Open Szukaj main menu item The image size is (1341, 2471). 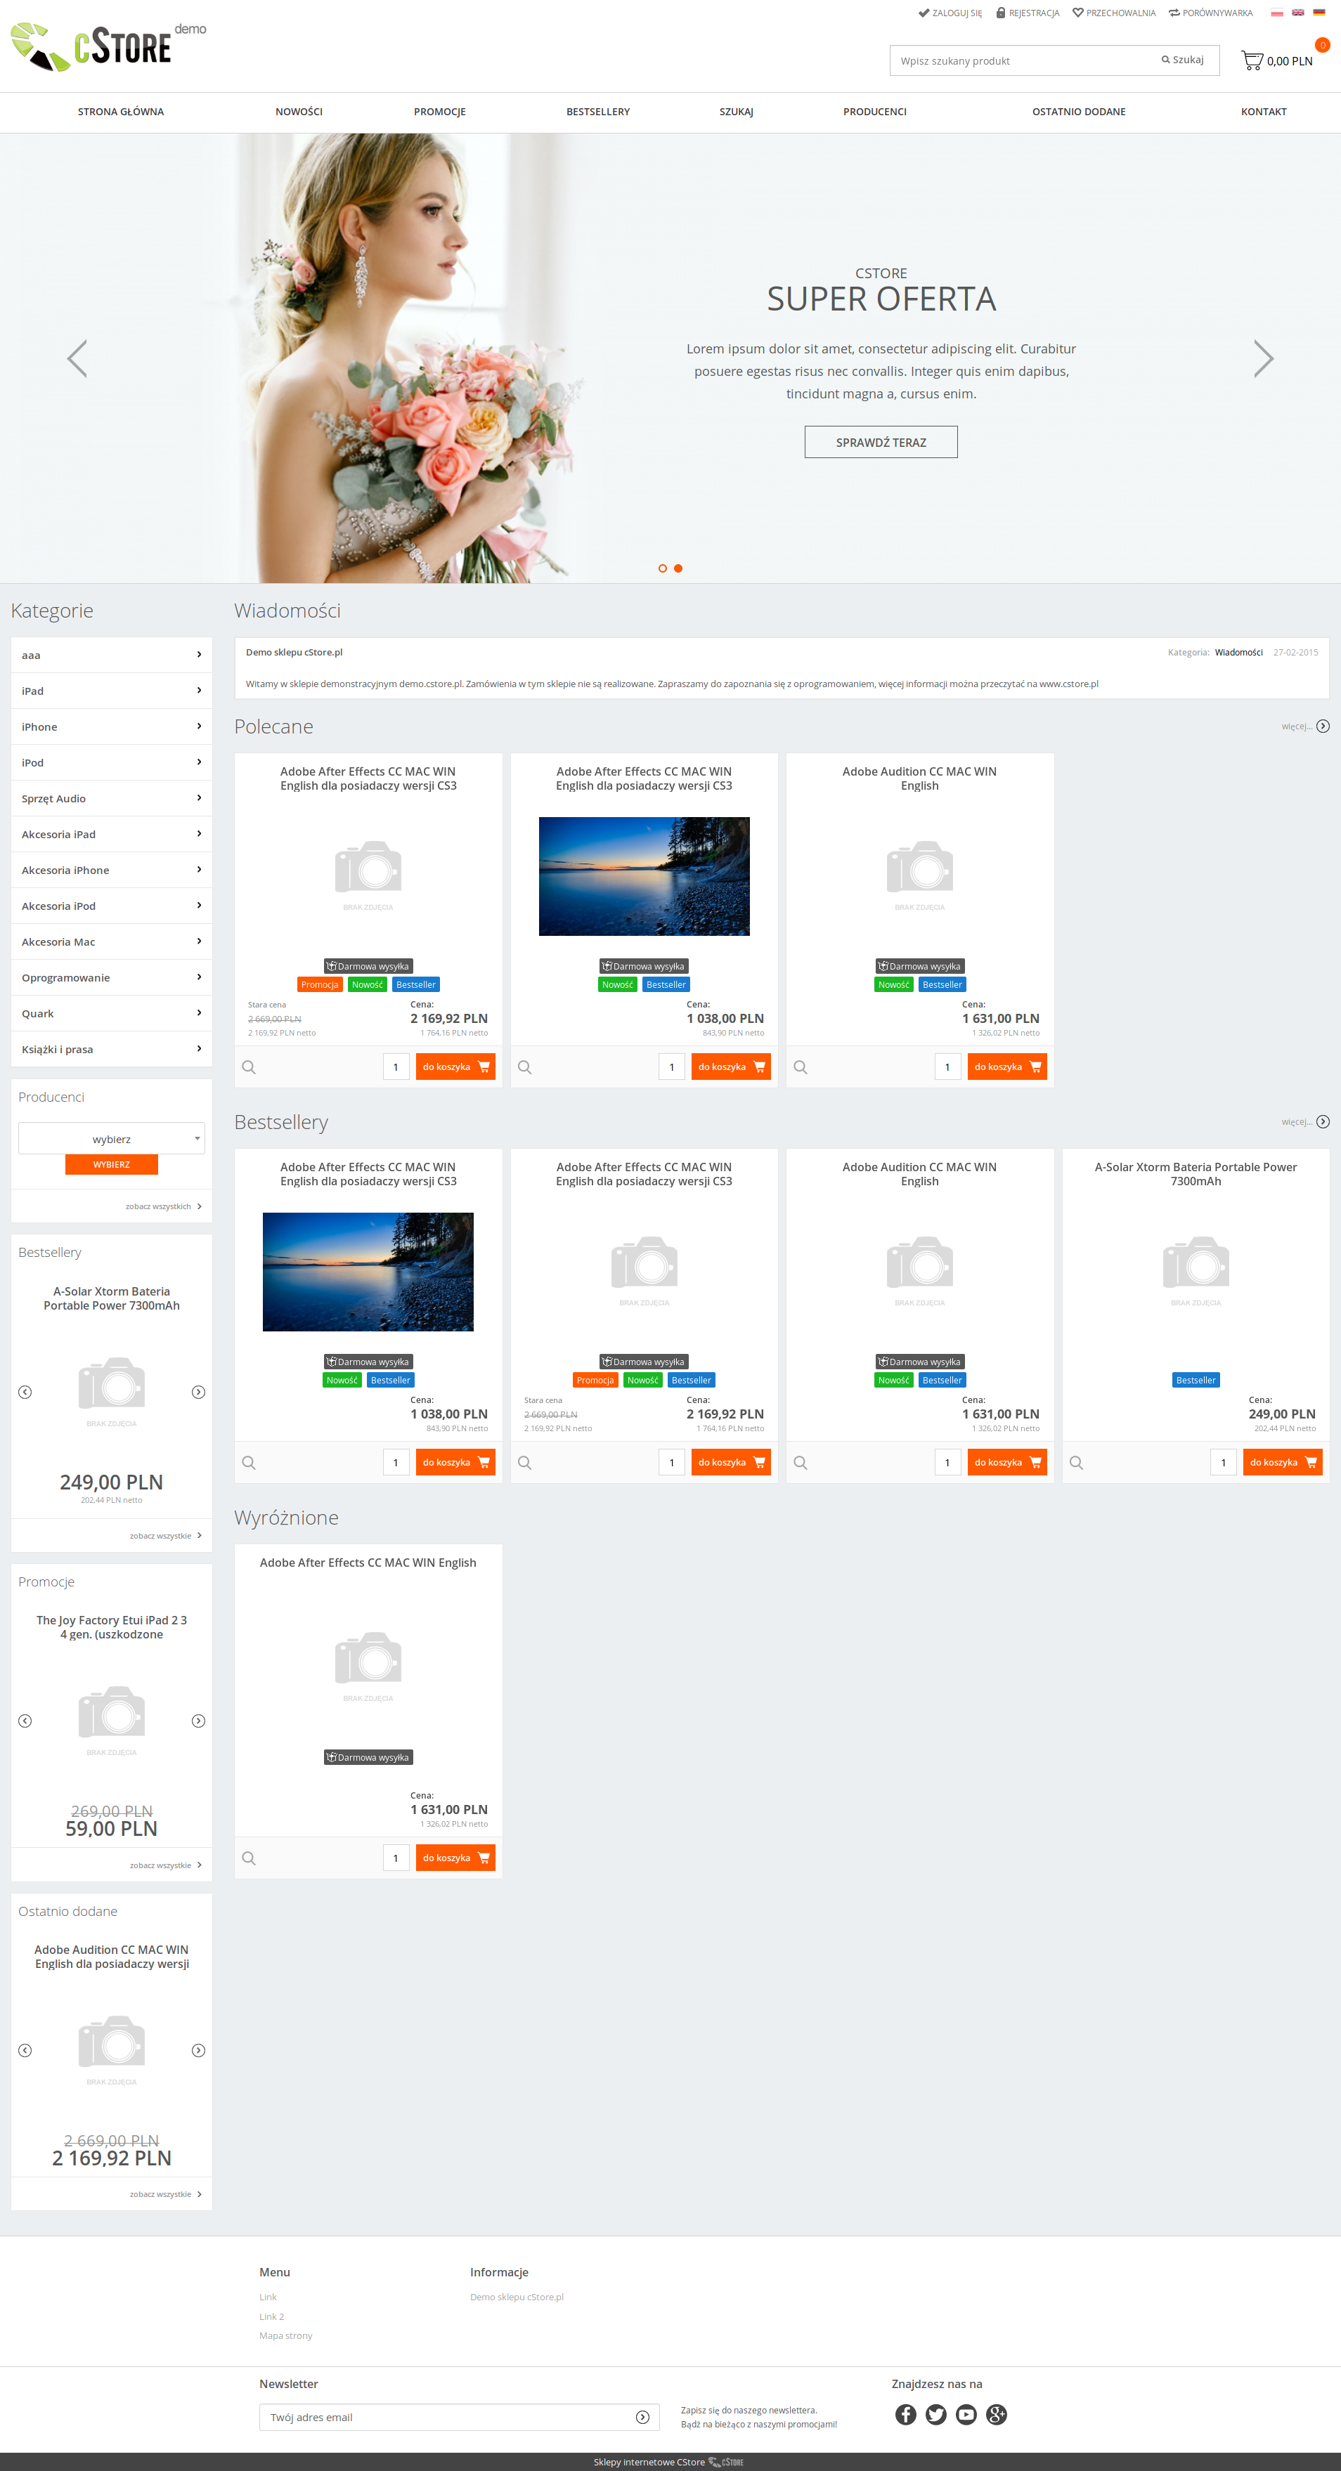click(736, 112)
